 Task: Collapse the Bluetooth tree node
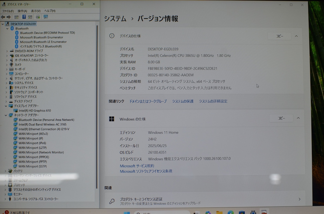point(8,29)
